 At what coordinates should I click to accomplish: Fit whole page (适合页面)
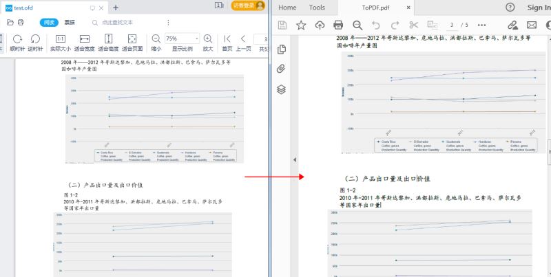132,43
